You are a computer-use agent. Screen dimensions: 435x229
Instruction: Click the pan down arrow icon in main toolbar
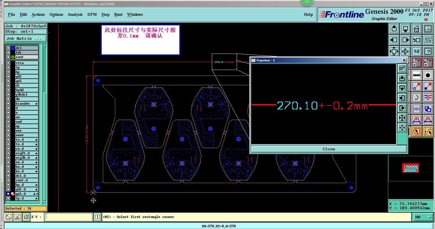click(405, 29)
